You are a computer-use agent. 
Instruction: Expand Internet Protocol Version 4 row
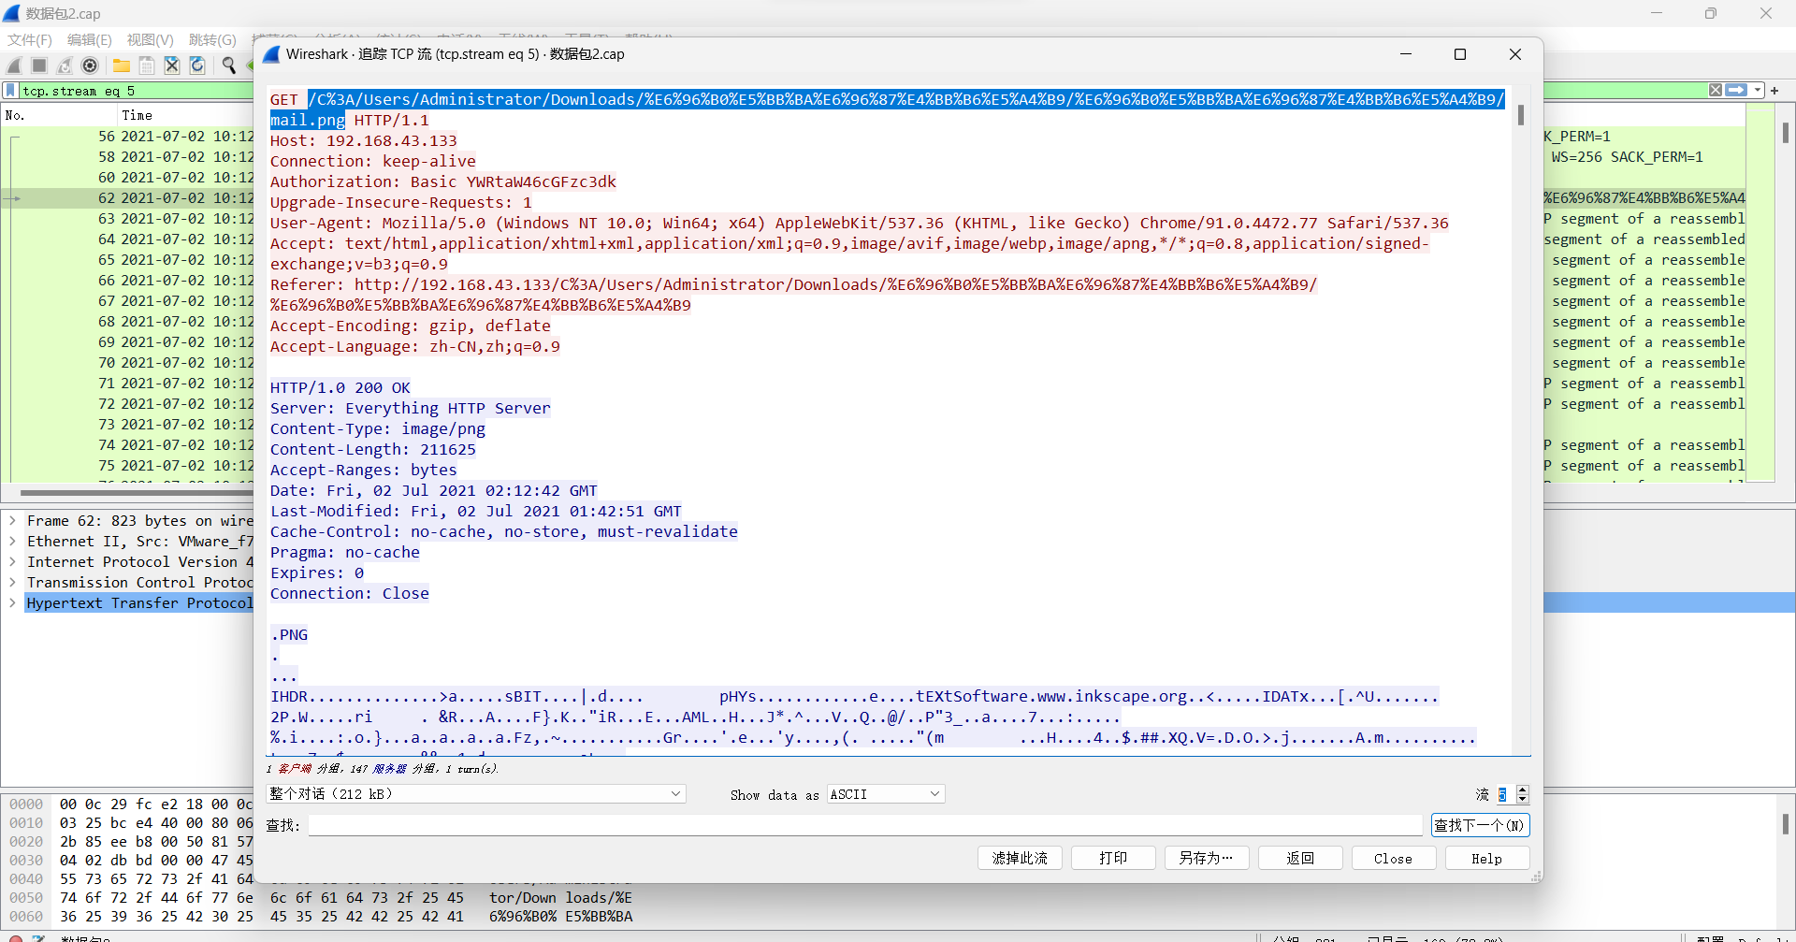pyautogui.click(x=12, y=561)
